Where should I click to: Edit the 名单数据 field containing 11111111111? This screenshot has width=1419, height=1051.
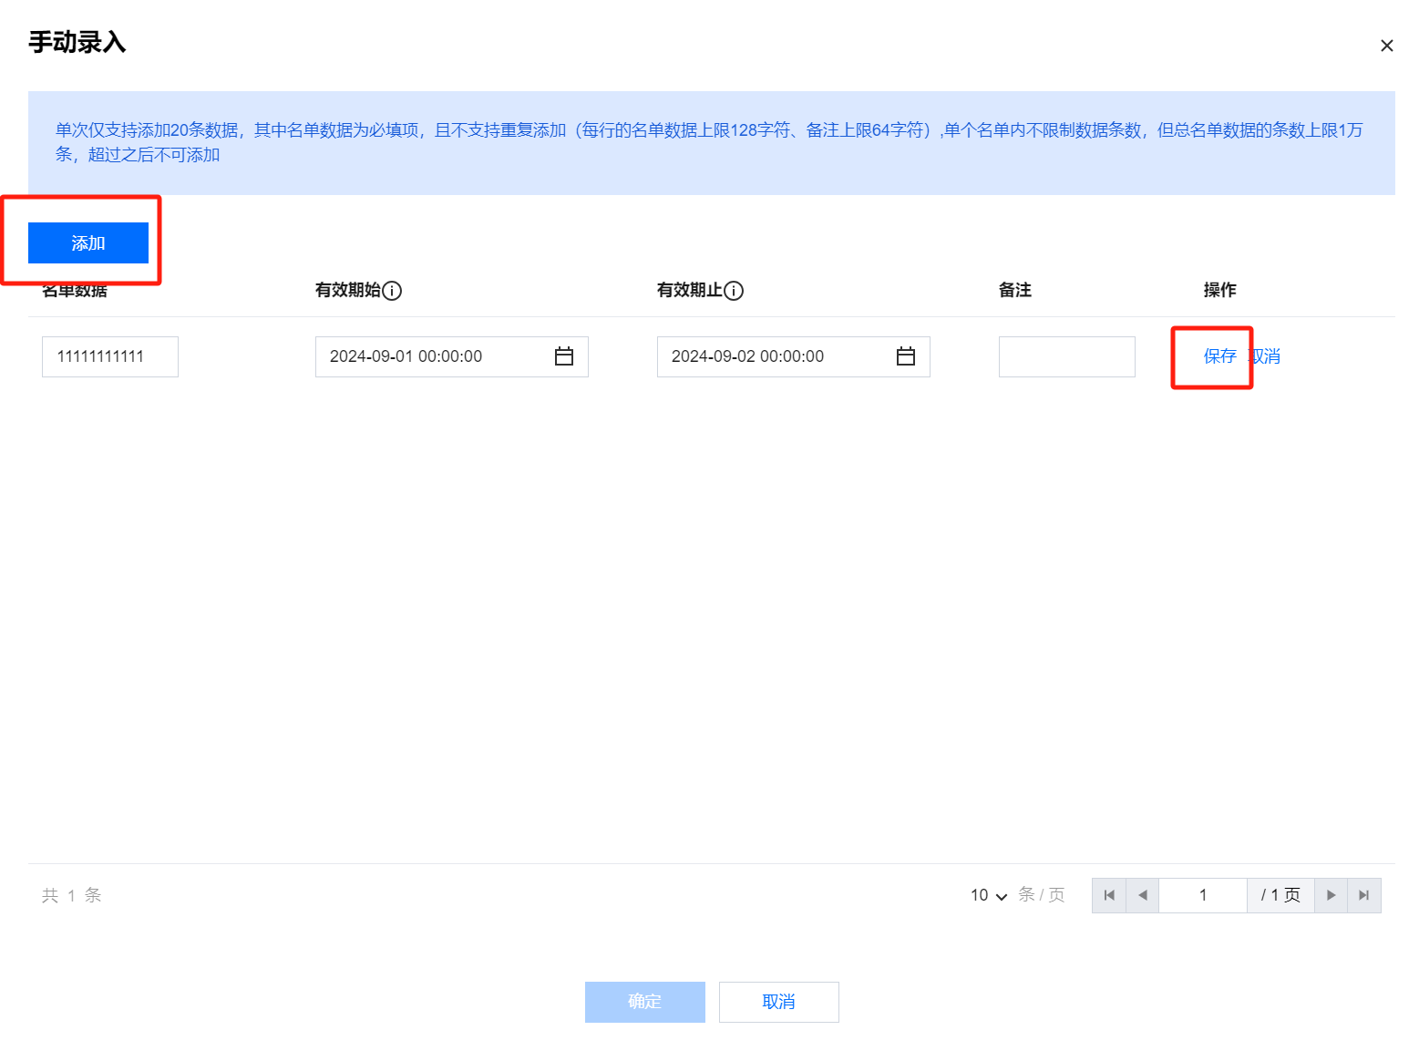(110, 356)
